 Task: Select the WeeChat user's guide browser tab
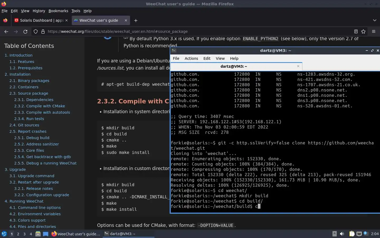point(101,20)
